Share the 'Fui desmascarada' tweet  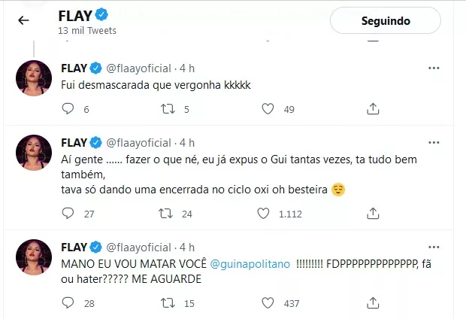[x=373, y=109]
